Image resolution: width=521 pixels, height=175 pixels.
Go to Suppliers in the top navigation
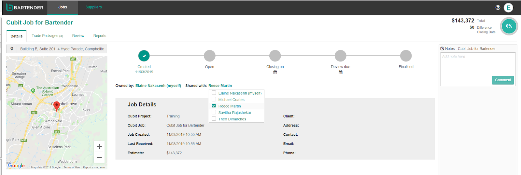(93, 7)
